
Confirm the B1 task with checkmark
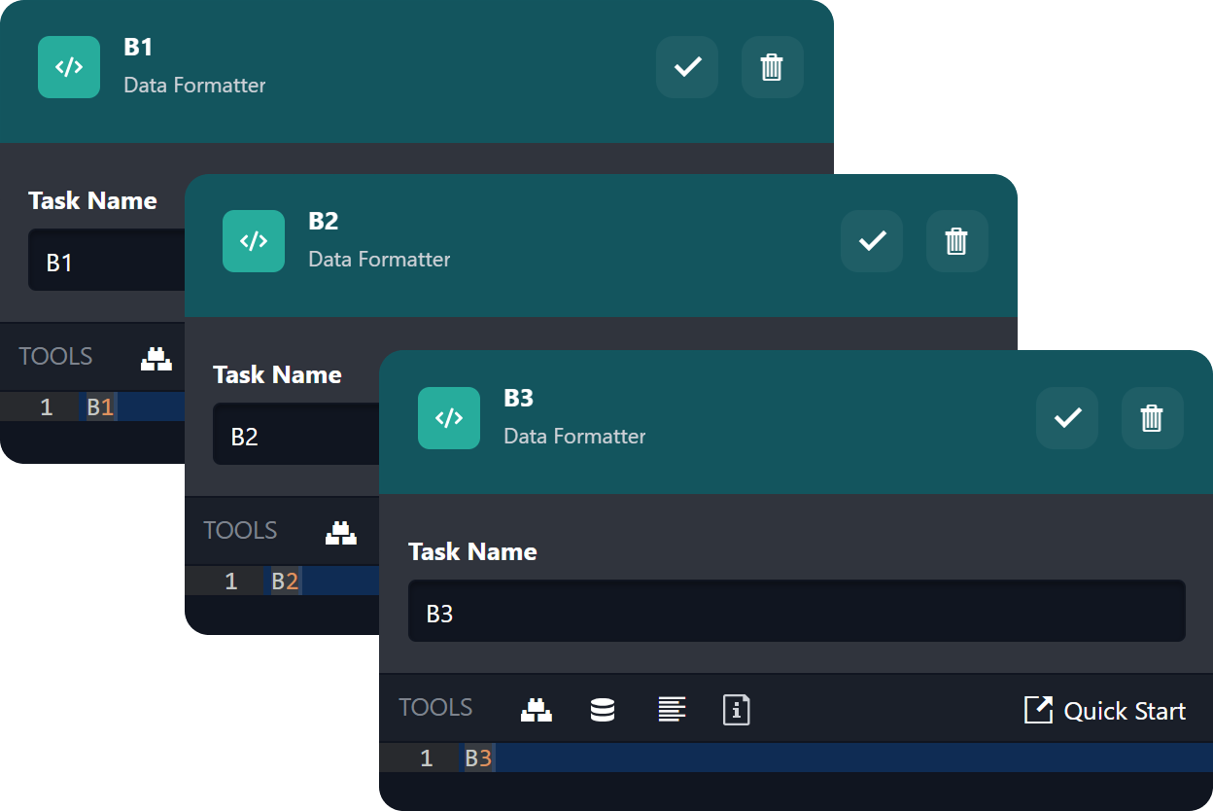(x=687, y=67)
